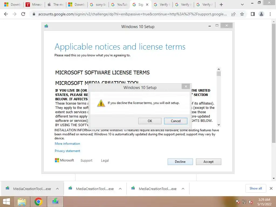Click Chrome forward navigation arrow
Screen dimensions: 276x207
pos(15,14)
